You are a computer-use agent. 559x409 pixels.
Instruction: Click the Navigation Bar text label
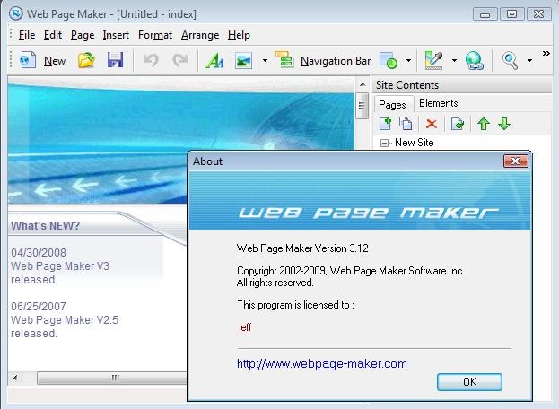click(x=336, y=61)
